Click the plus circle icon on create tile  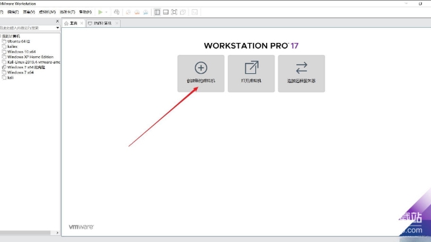(201, 68)
